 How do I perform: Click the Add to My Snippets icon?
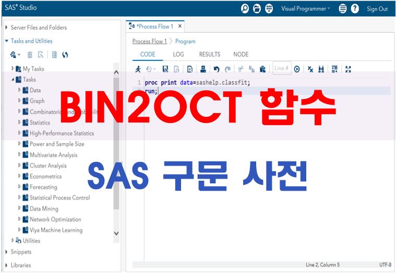click(190, 69)
